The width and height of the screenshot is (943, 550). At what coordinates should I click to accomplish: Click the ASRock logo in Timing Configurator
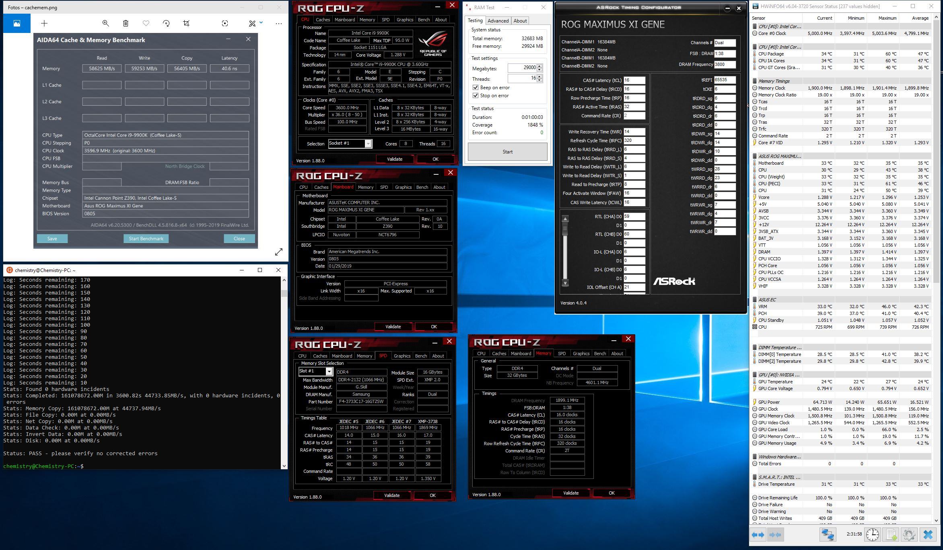(x=674, y=281)
